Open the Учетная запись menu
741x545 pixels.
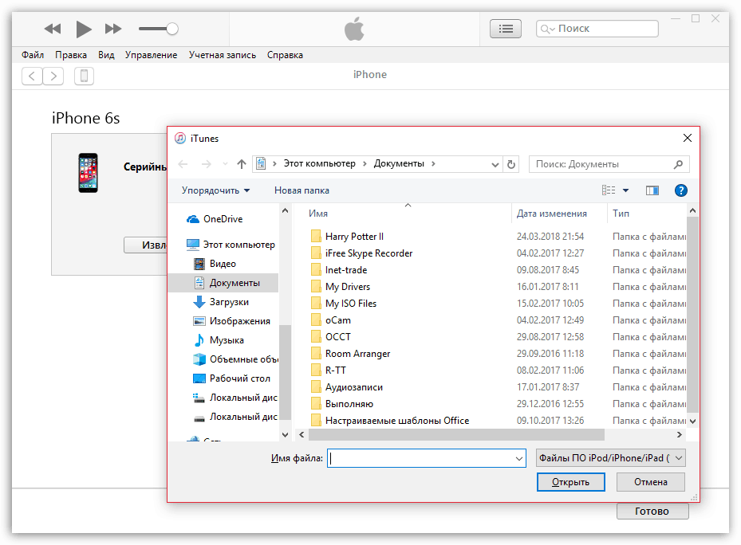(222, 55)
